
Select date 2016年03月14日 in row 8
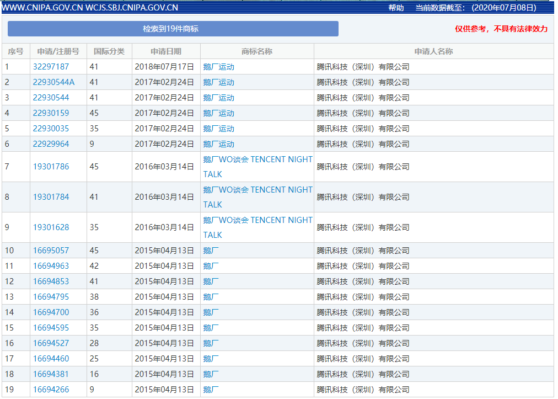pyautogui.click(x=164, y=197)
